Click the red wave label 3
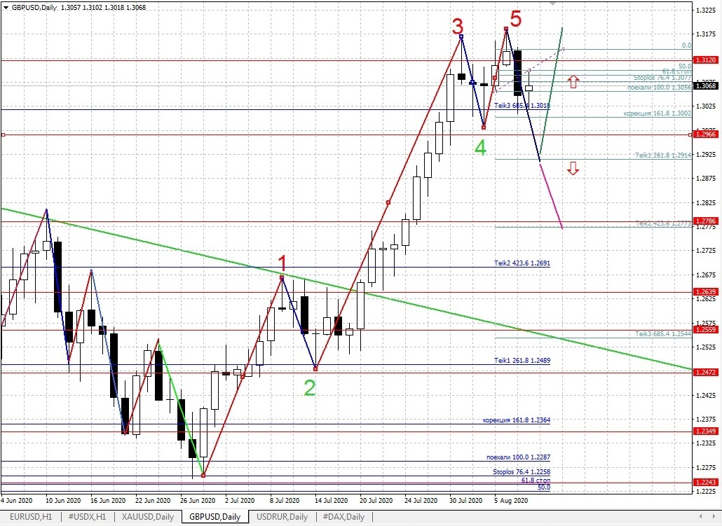Image resolution: width=722 pixels, height=526 pixels. [457, 26]
